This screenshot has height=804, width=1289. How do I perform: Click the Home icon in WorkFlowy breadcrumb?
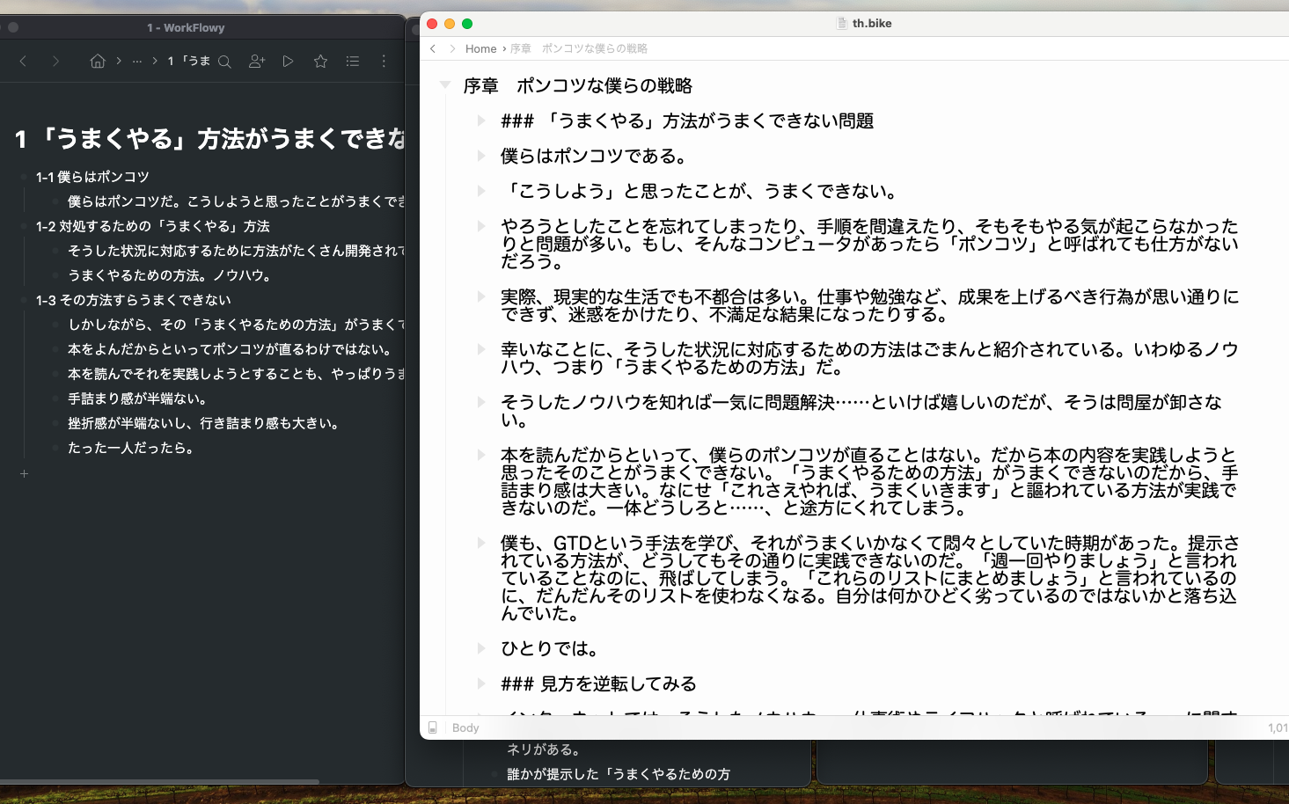97,61
